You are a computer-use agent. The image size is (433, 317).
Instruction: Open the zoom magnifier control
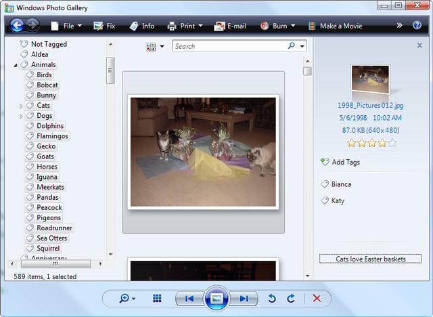(127, 299)
